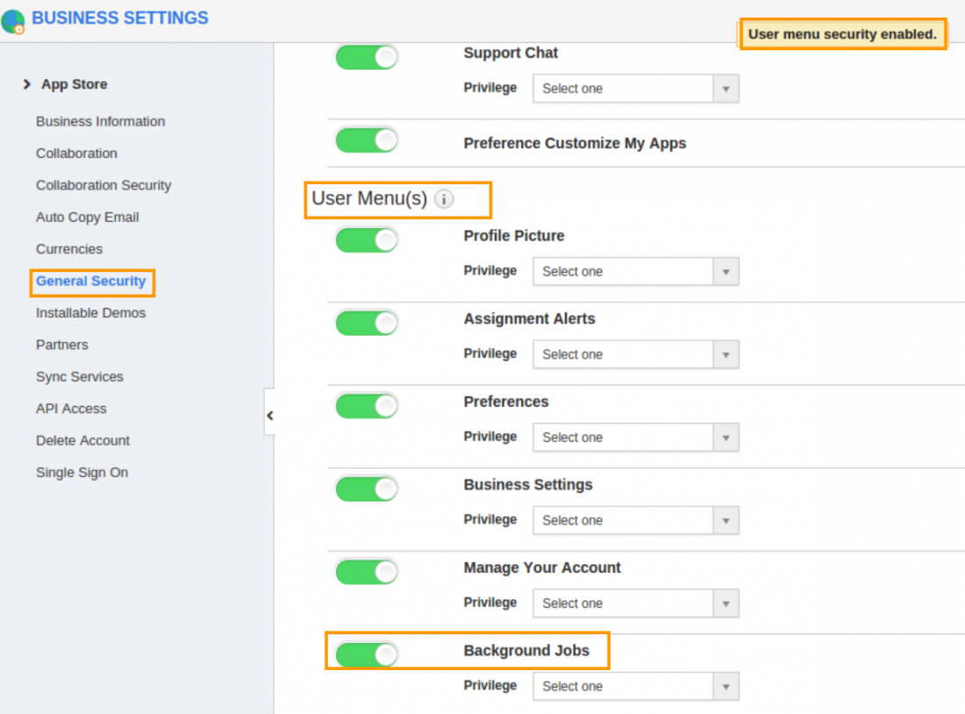Turn off Preference Customize My Apps
Screen dimensions: 965x714
[x=366, y=139]
